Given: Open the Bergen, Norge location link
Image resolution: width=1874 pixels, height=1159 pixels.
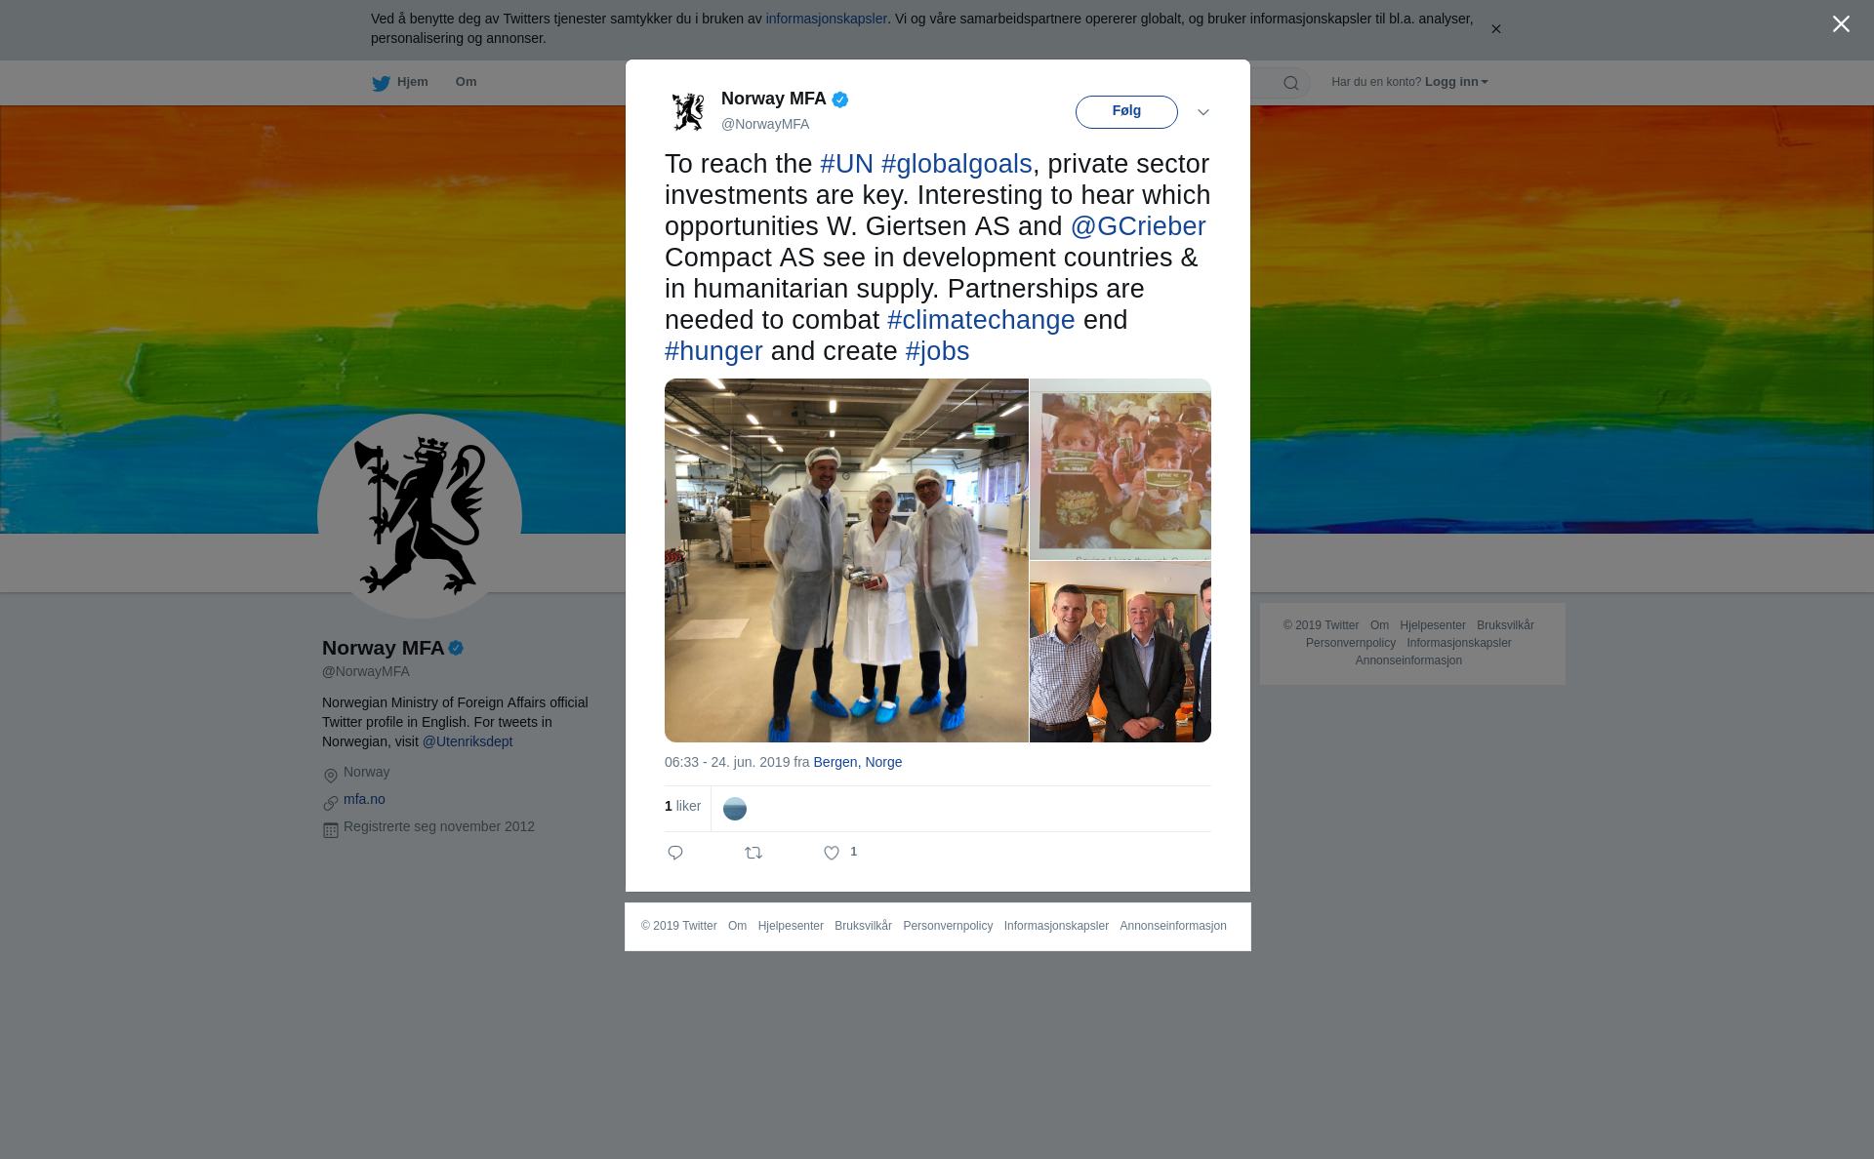Looking at the screenshot, I should click(858, 762).
